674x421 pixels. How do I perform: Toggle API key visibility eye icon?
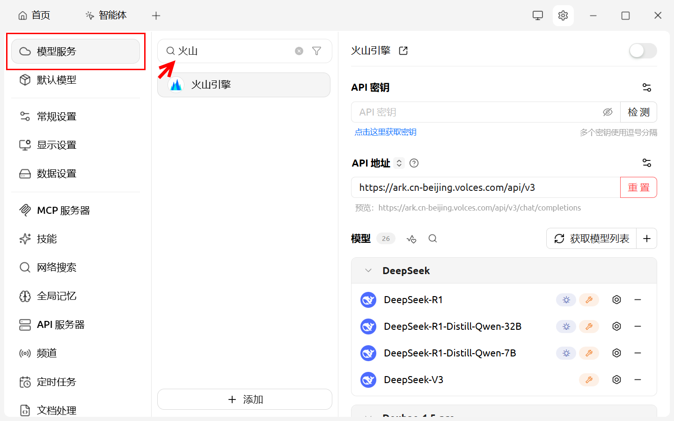[608, 112]
